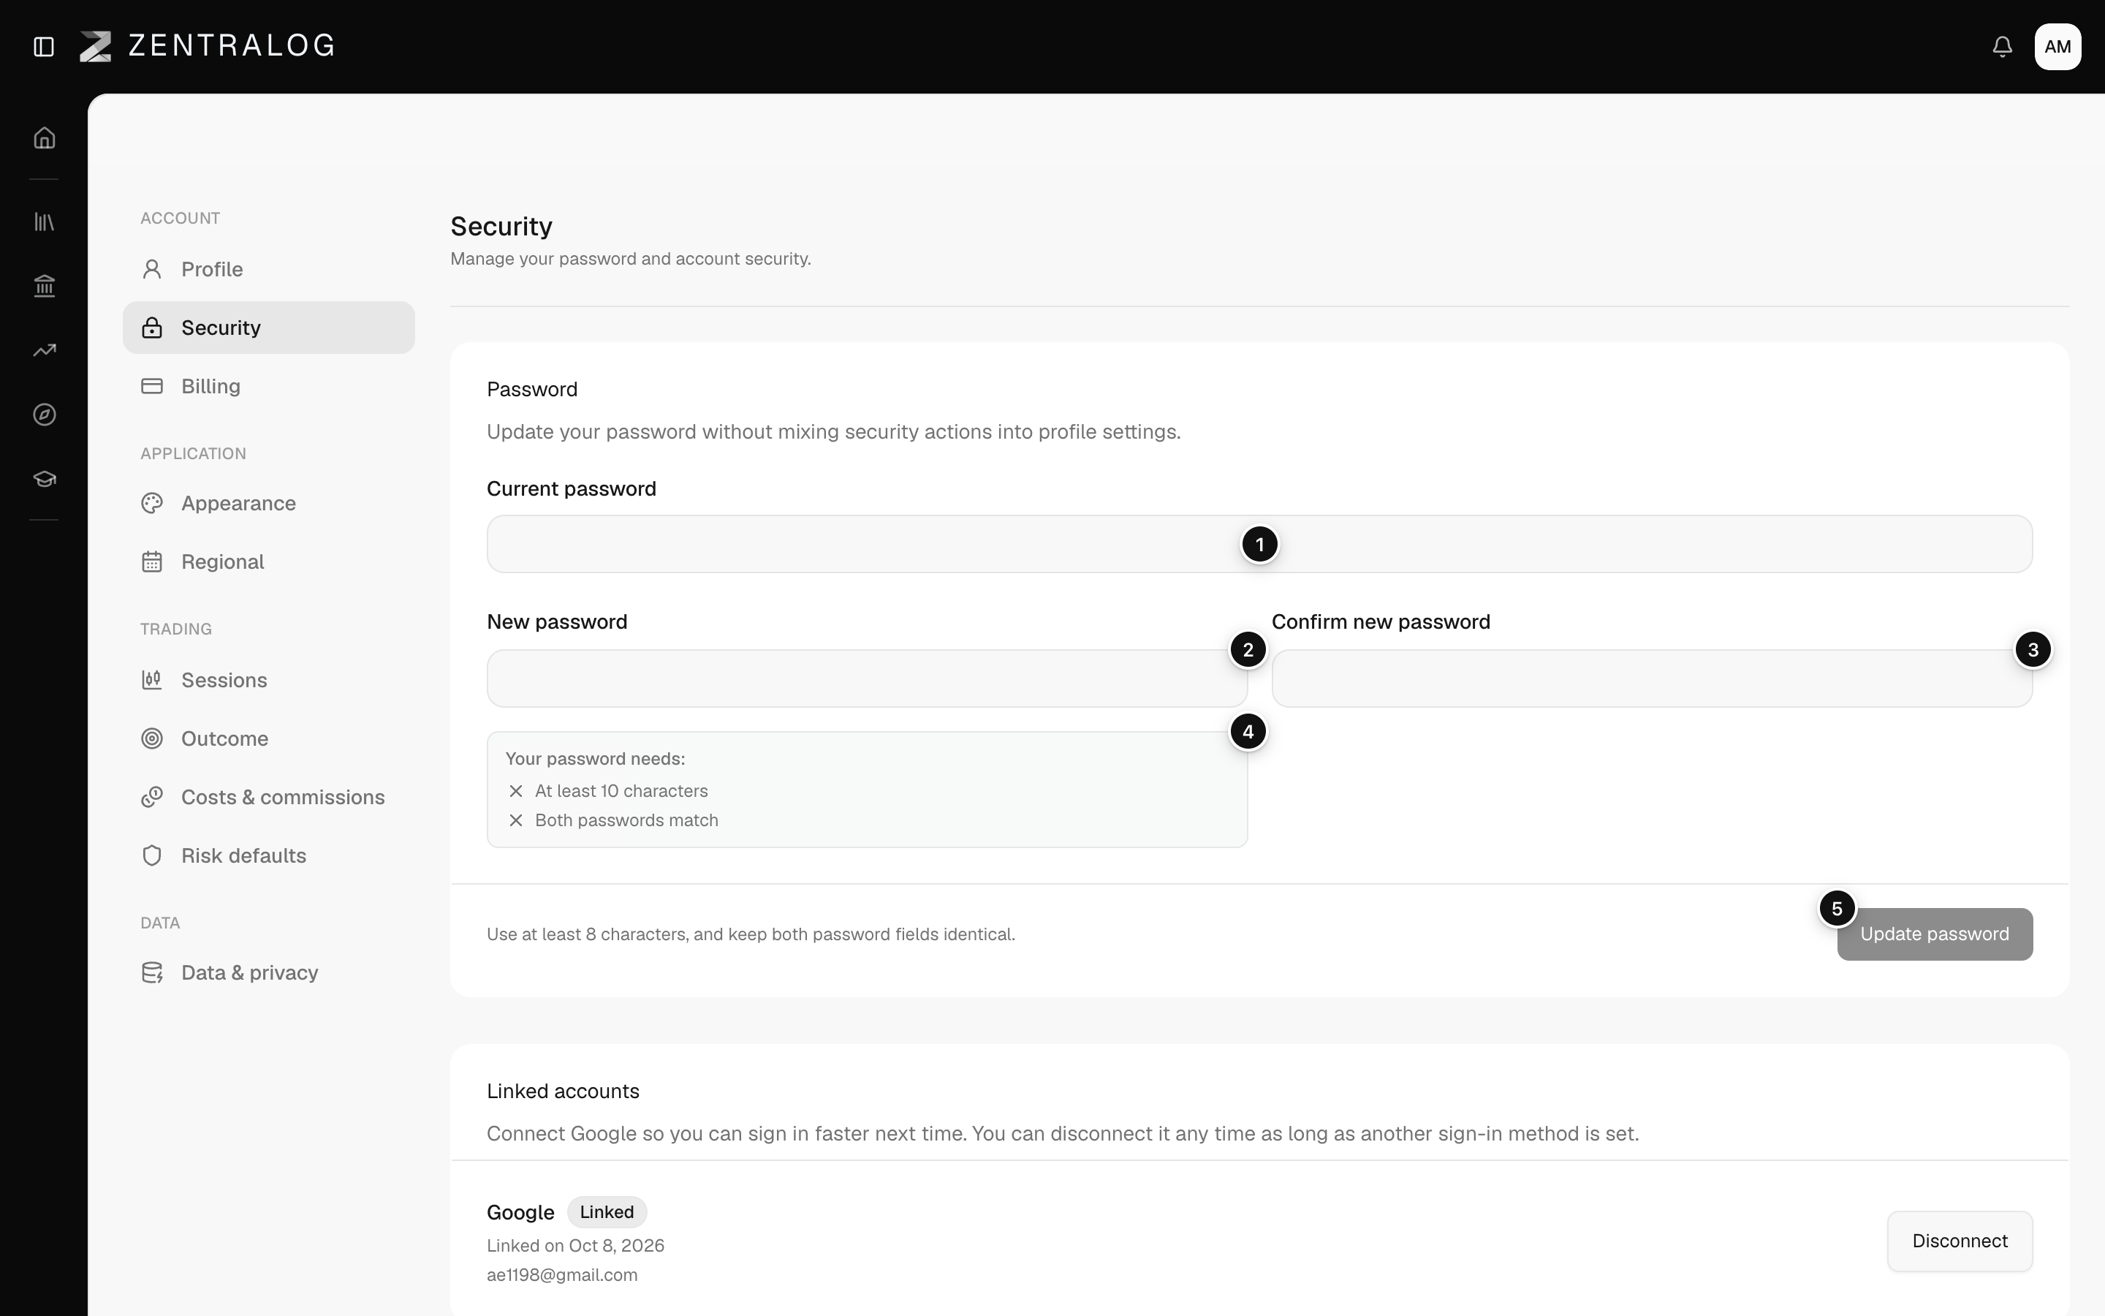
Task: Click the Risk defaults shield icon
Action: pyautogui.click(x=152, y=855)
